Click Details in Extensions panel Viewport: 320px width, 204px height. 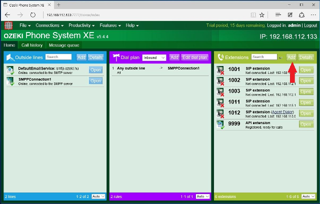(x=305, y=57)
